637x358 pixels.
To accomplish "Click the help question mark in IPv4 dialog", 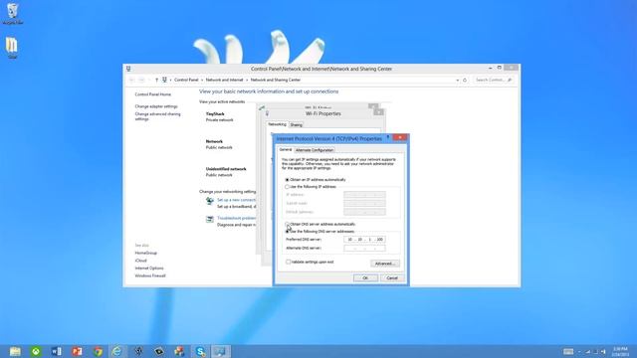I will tap(388, 137).
